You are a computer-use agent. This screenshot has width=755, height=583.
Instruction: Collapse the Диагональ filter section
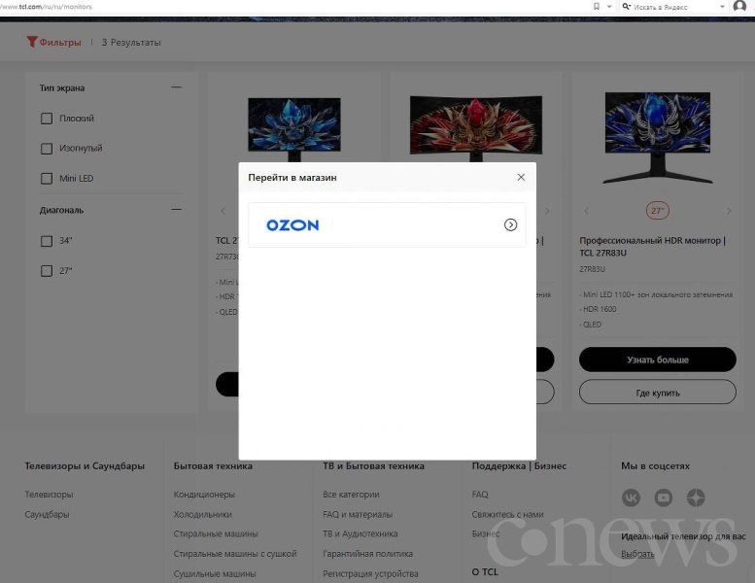(x=176, y=210)
